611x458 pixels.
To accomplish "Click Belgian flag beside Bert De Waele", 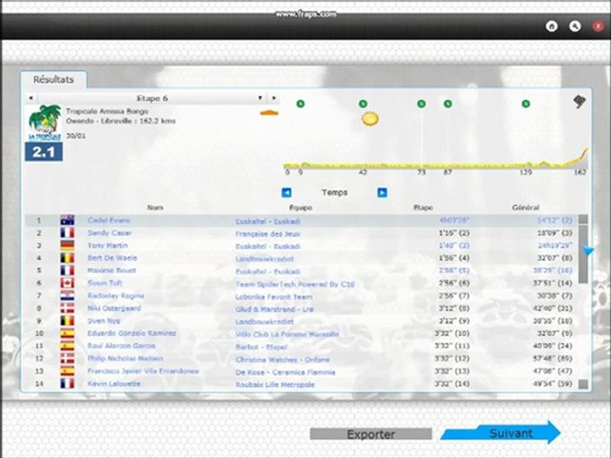I will 67,258.
